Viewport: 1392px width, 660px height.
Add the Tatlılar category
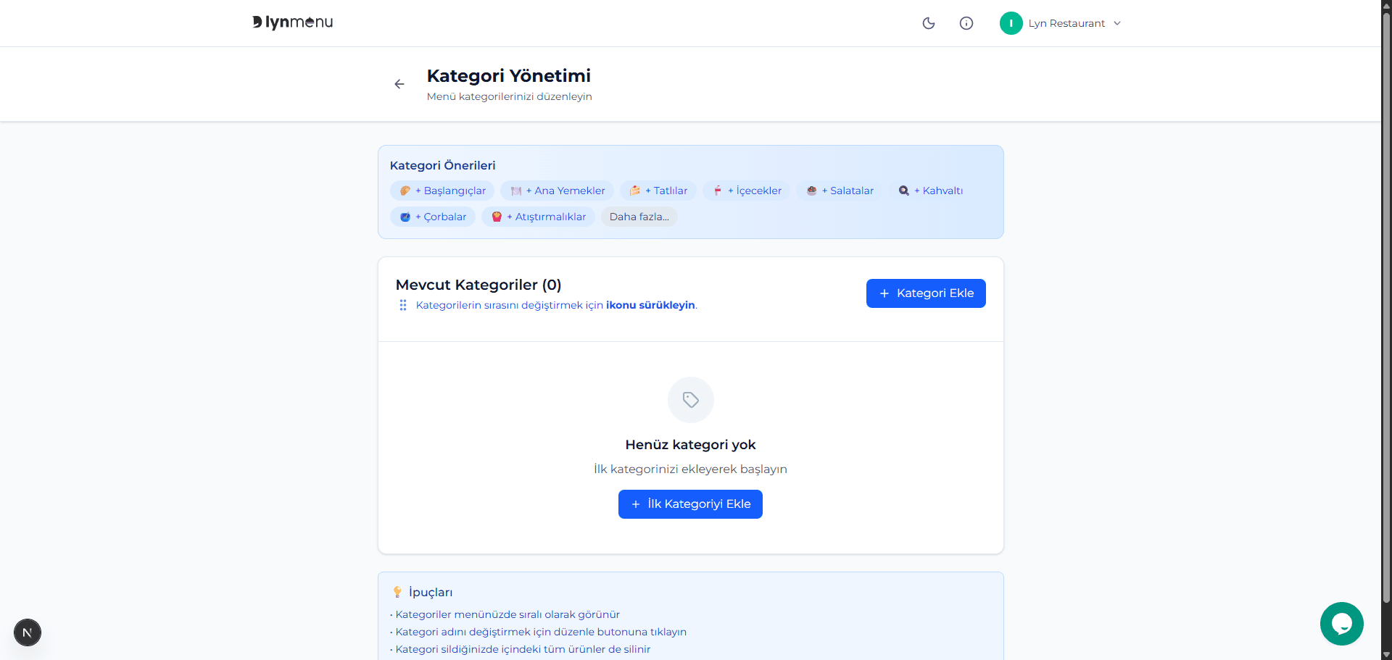point(658,191)
